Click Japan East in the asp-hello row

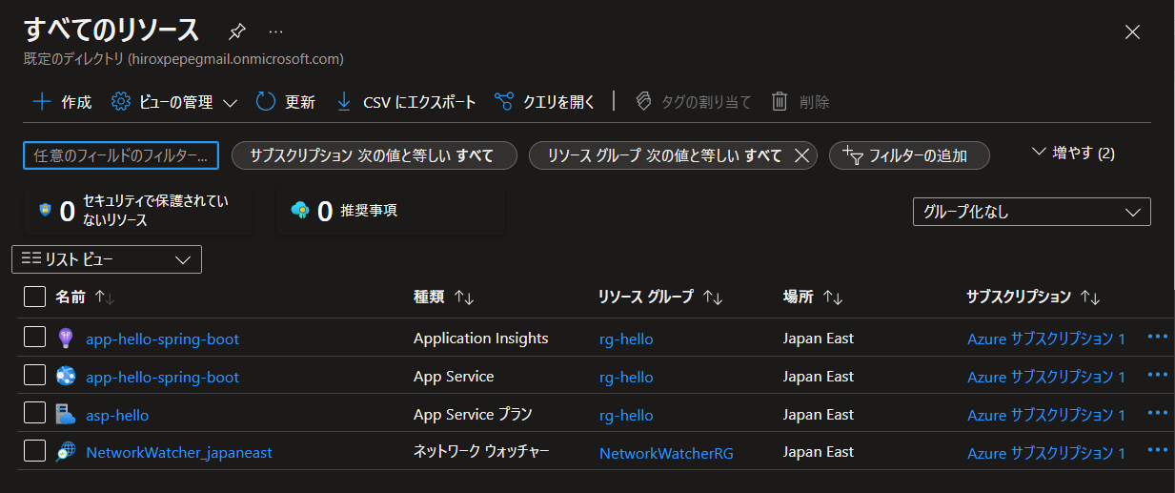(x=819, y=414)
